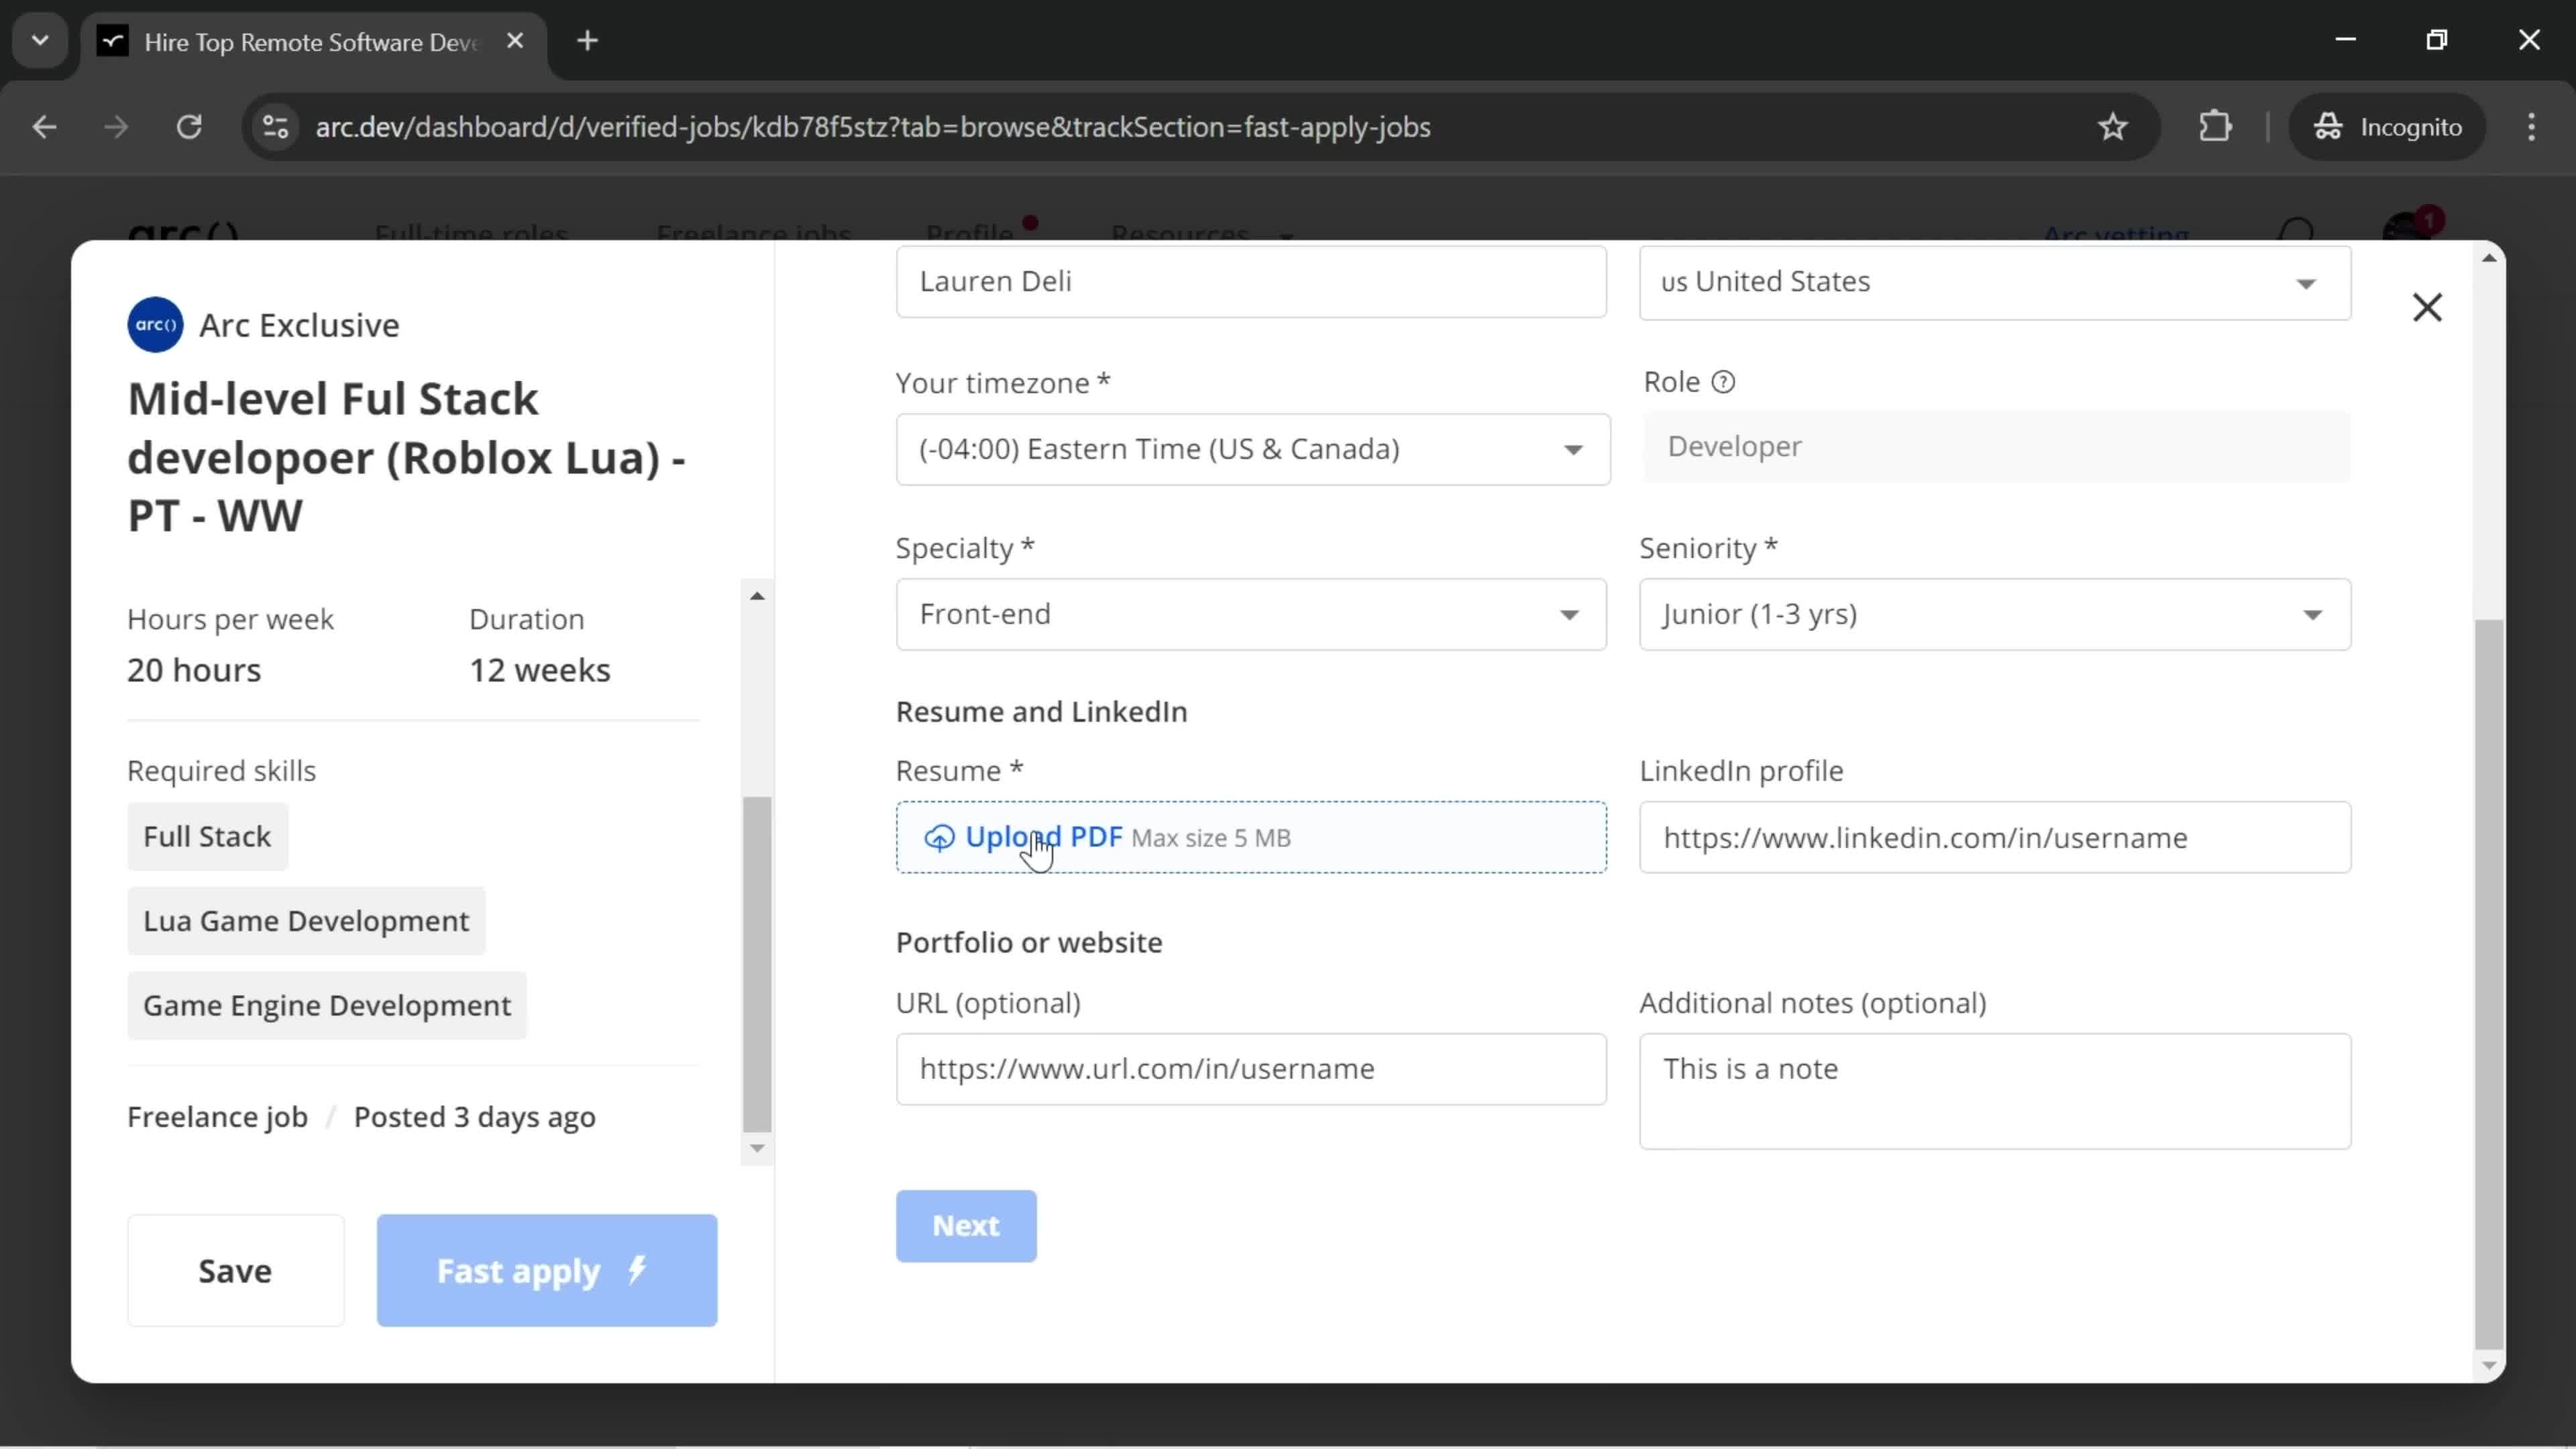The image size is (2576, 1449).
Task: Click the Upload PDF resume icon
Action: point(938,835)
